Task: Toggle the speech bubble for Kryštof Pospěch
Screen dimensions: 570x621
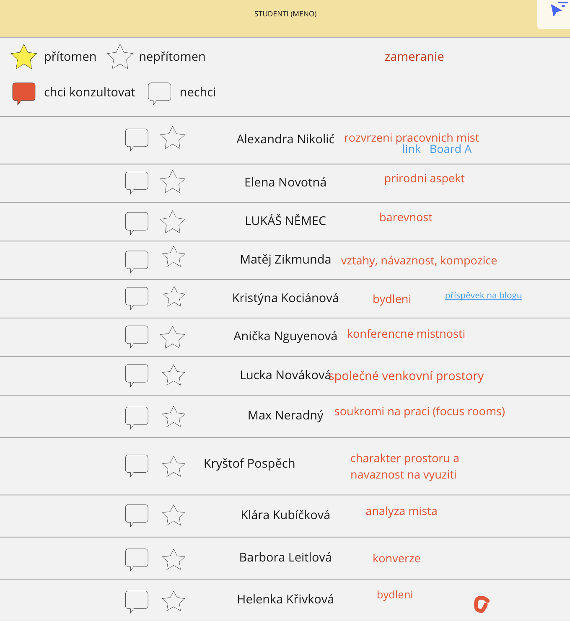Action: pos(137,466)
